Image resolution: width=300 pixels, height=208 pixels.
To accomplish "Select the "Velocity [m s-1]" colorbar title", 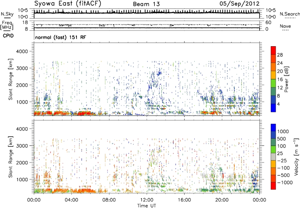I will tap(296, 157).
